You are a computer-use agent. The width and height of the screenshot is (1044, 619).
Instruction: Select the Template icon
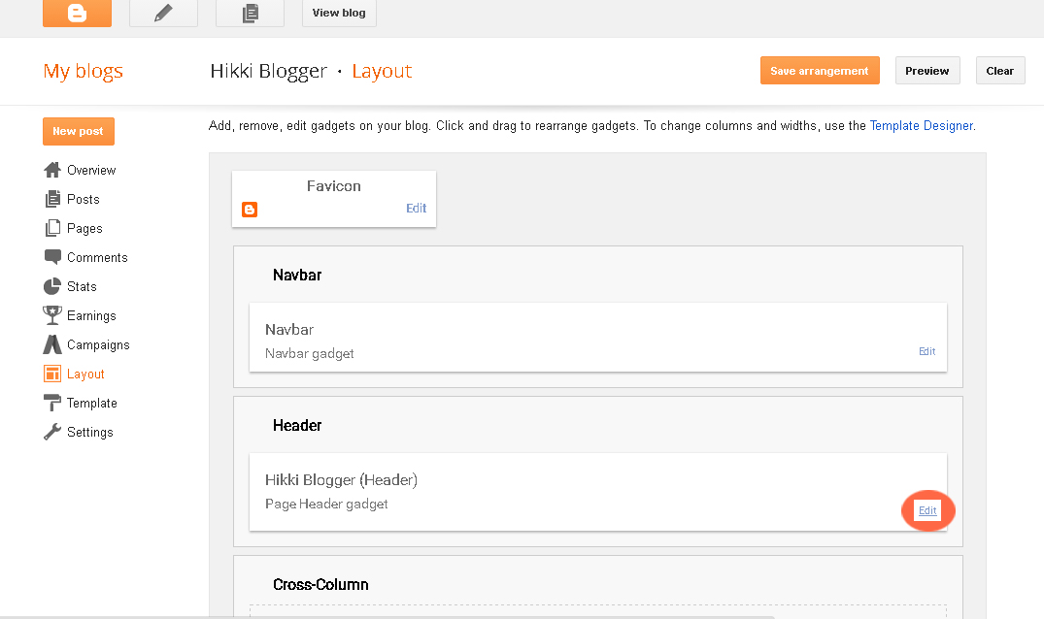coord(53,403)
